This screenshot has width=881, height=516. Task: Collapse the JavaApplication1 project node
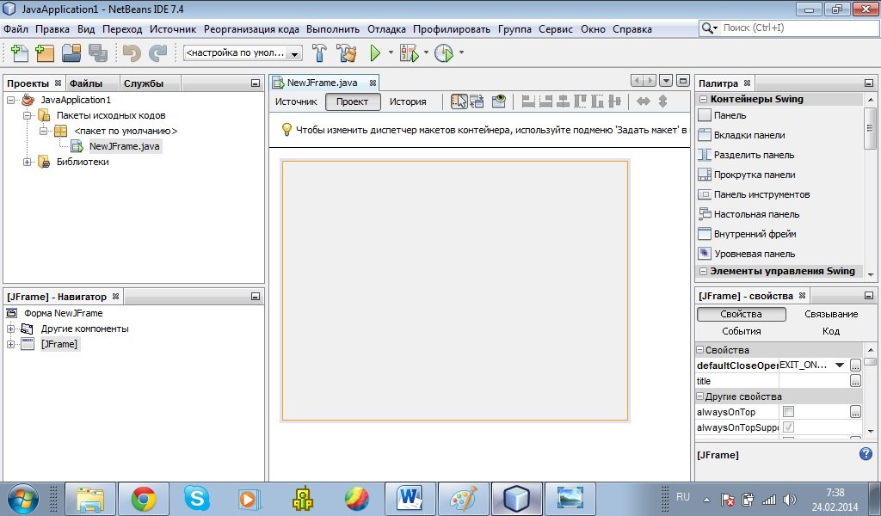point(10,100)
